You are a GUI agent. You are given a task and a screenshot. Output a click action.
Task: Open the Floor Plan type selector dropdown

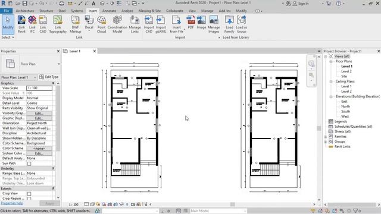tap(58, 64)
